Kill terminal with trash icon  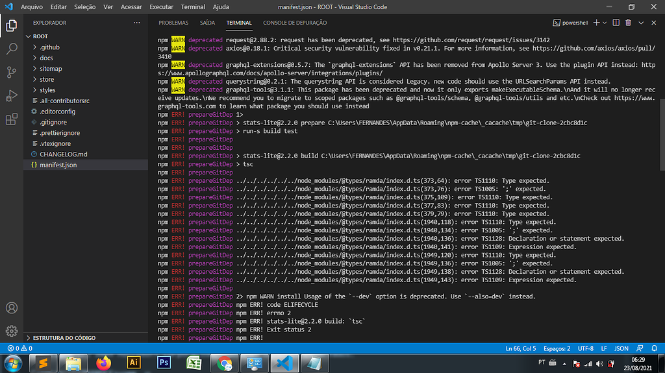point(628,23)
